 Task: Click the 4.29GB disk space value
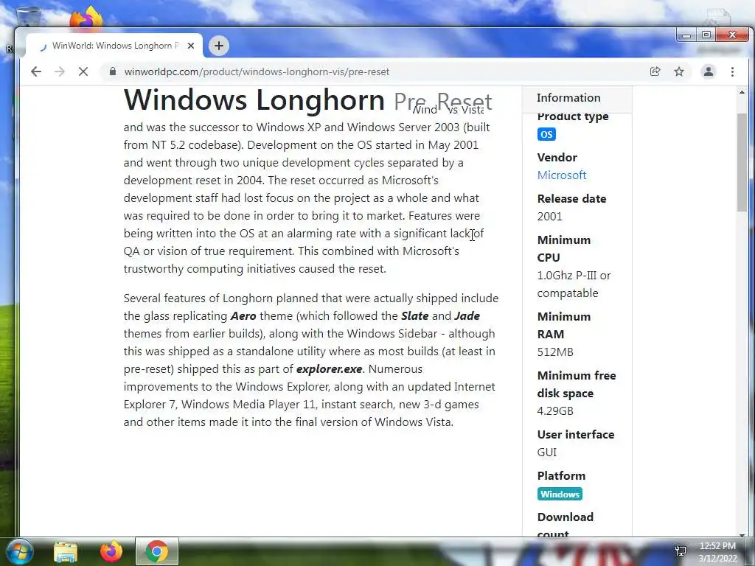tap(555, 411)
